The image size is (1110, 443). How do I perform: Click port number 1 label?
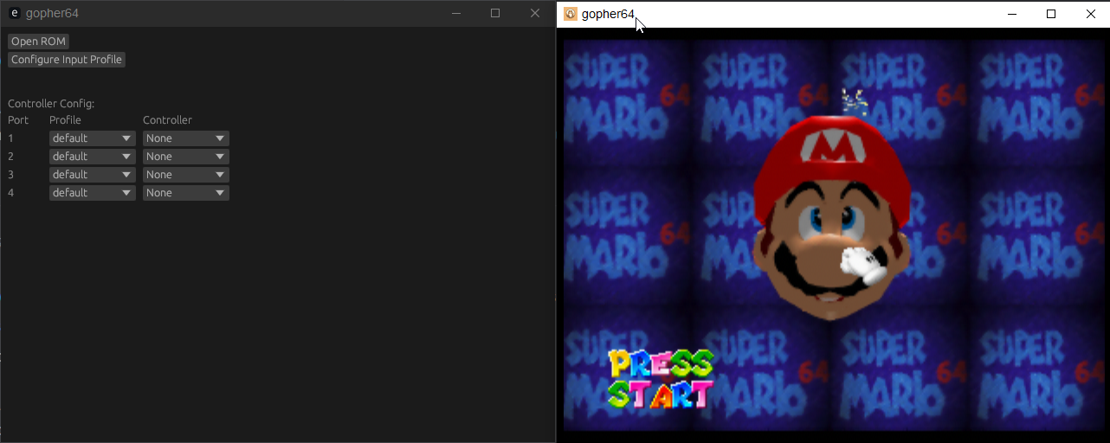[11, 138]
